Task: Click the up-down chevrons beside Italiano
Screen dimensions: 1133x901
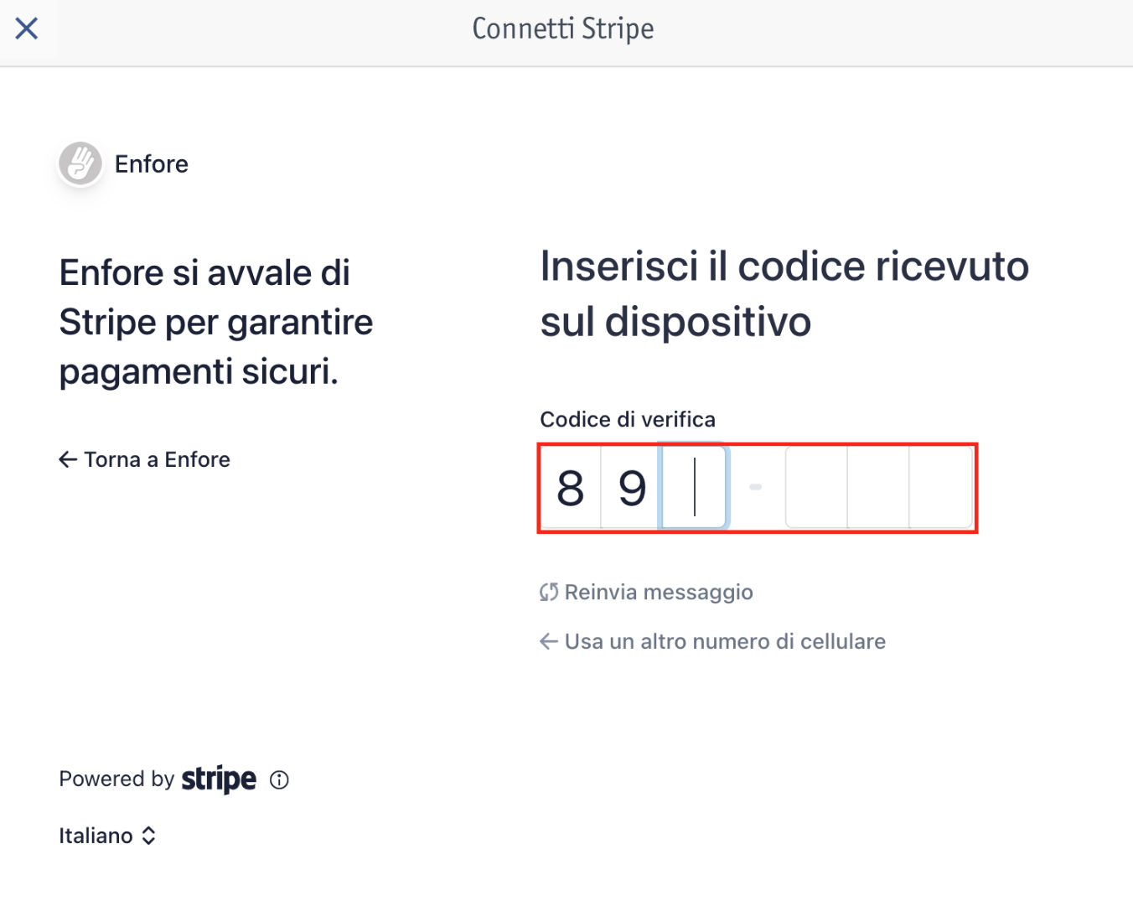Action: 149,836
